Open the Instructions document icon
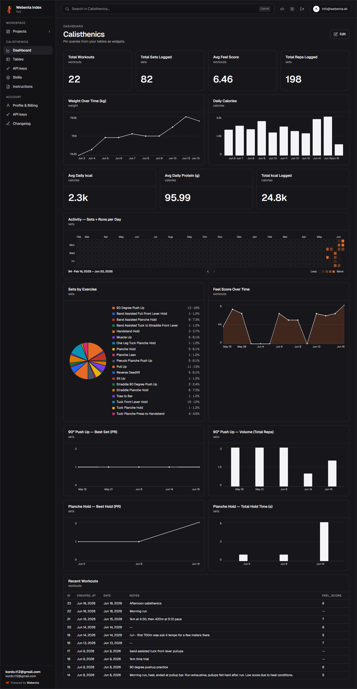The width and height of the screenshot is (357, 689). (8, 87)
